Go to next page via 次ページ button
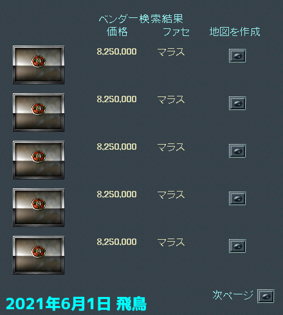This screenshot has height=315, width=283. coord(266,296)
